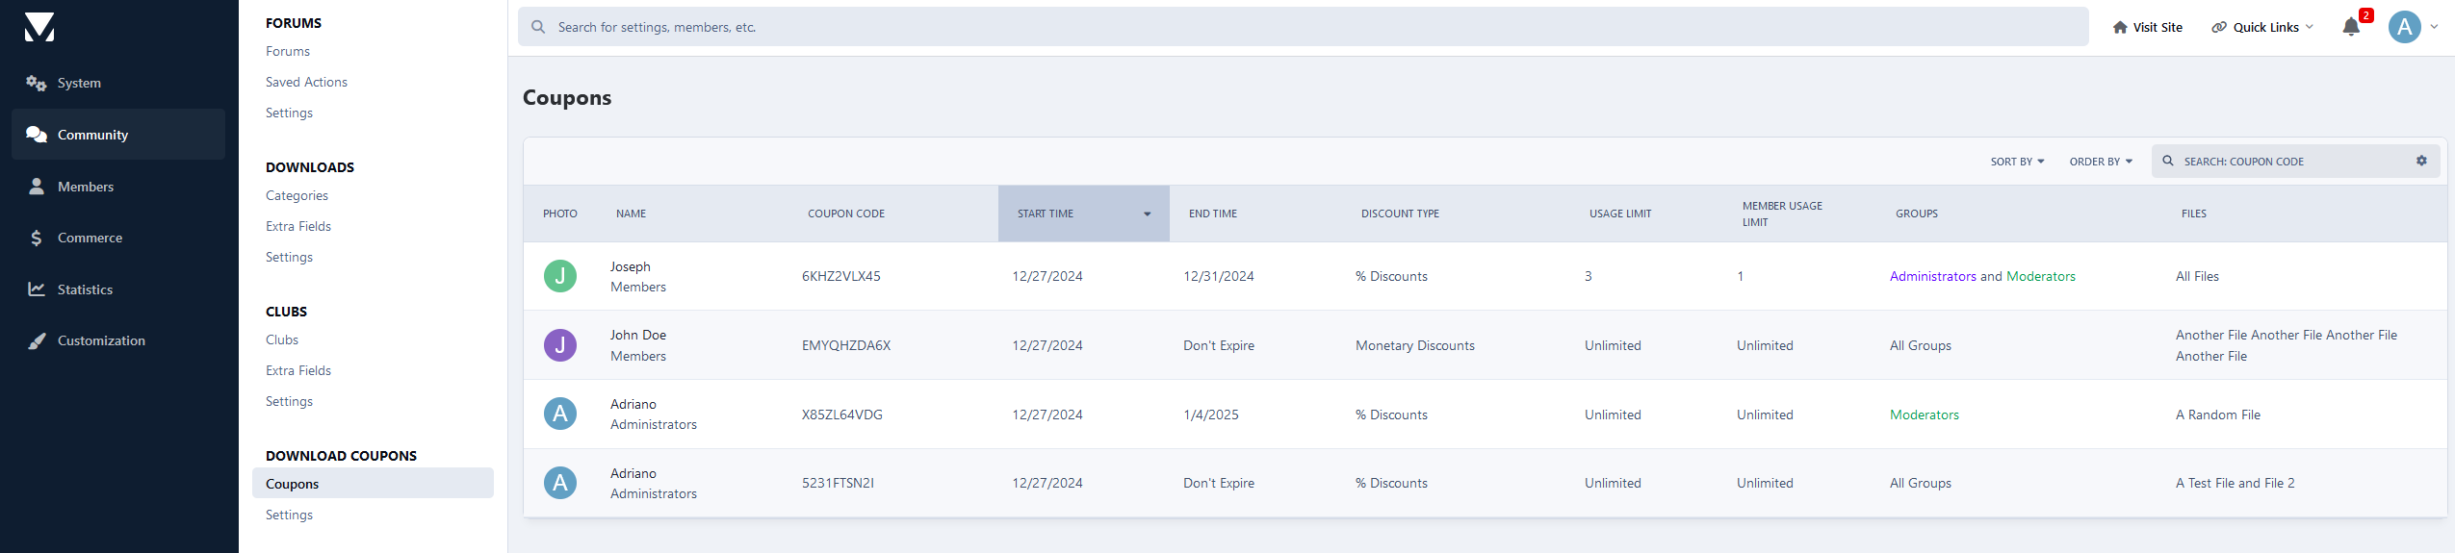This screenshot has width=2455, height=553.
Task: Click end time 12/31/2024
Action: pos(1218,276)
